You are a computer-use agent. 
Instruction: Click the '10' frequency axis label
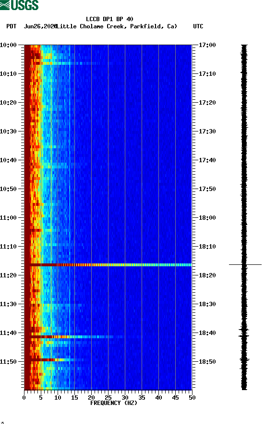(58, 398)
